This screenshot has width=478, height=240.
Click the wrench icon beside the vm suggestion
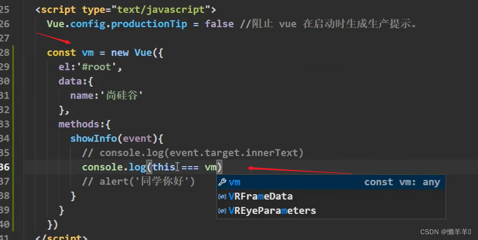(x=222, y=182)
